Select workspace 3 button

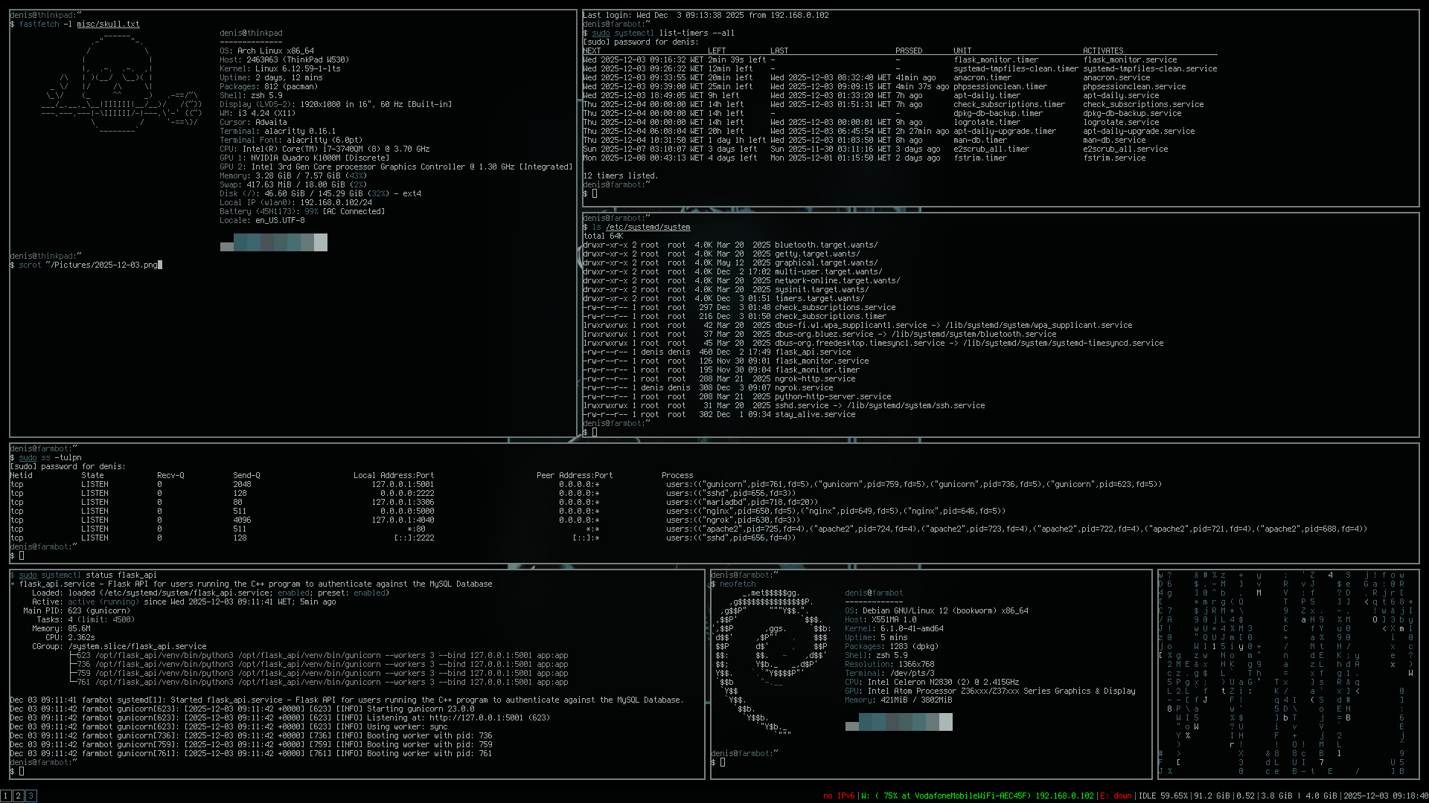[31, 796]
